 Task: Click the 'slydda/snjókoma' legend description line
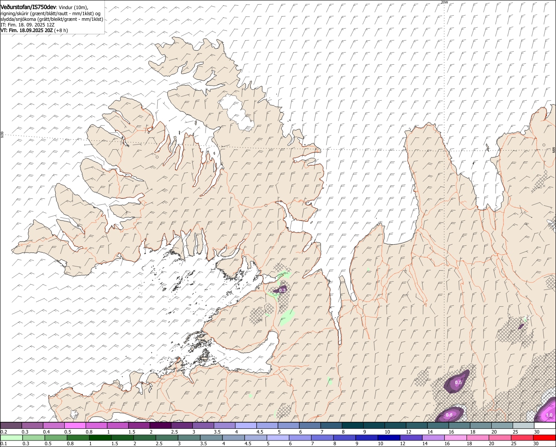(x=52, y=19)
